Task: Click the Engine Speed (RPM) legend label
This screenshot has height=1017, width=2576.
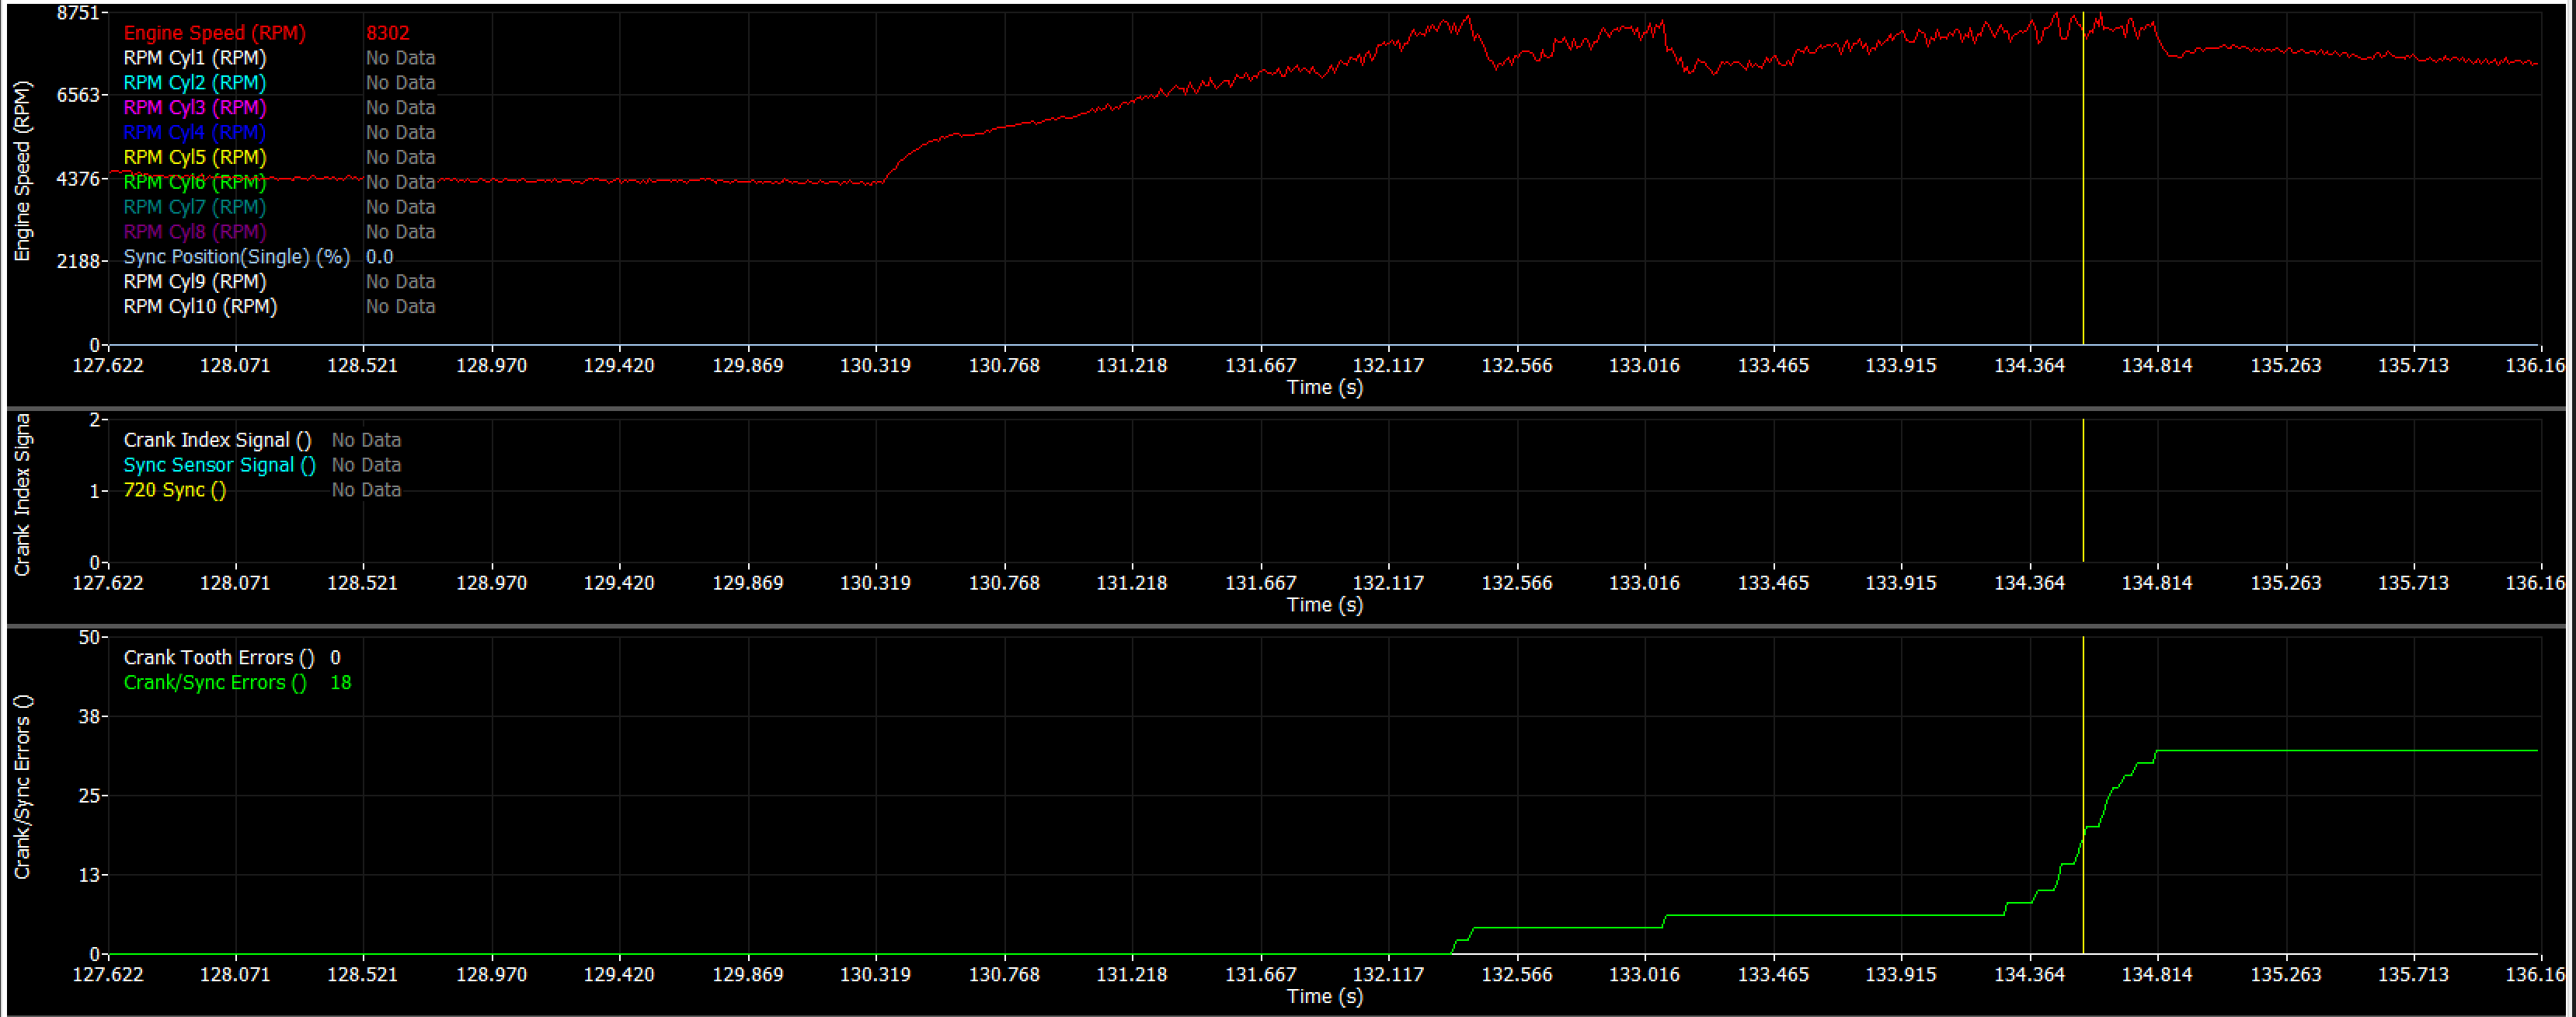Action: pos(214,33)
